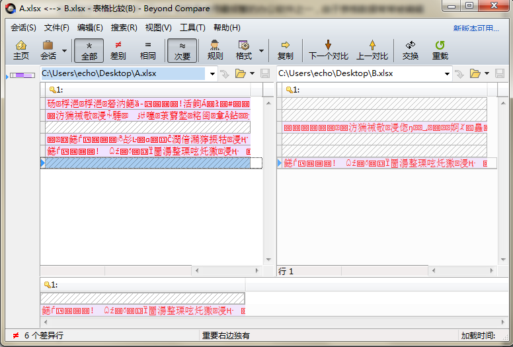The height and width of the screenshot is (347, 513).
Task: Open the 帮助(H) menu
Action: [x=227, y=28]
